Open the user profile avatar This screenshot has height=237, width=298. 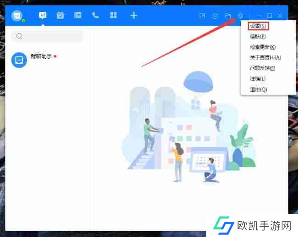17,16
